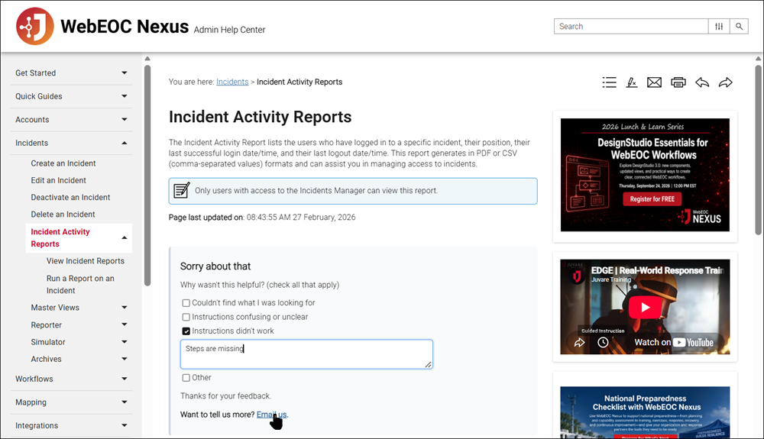
Task: Expand Simulator arrow
Action: (125, 342)
